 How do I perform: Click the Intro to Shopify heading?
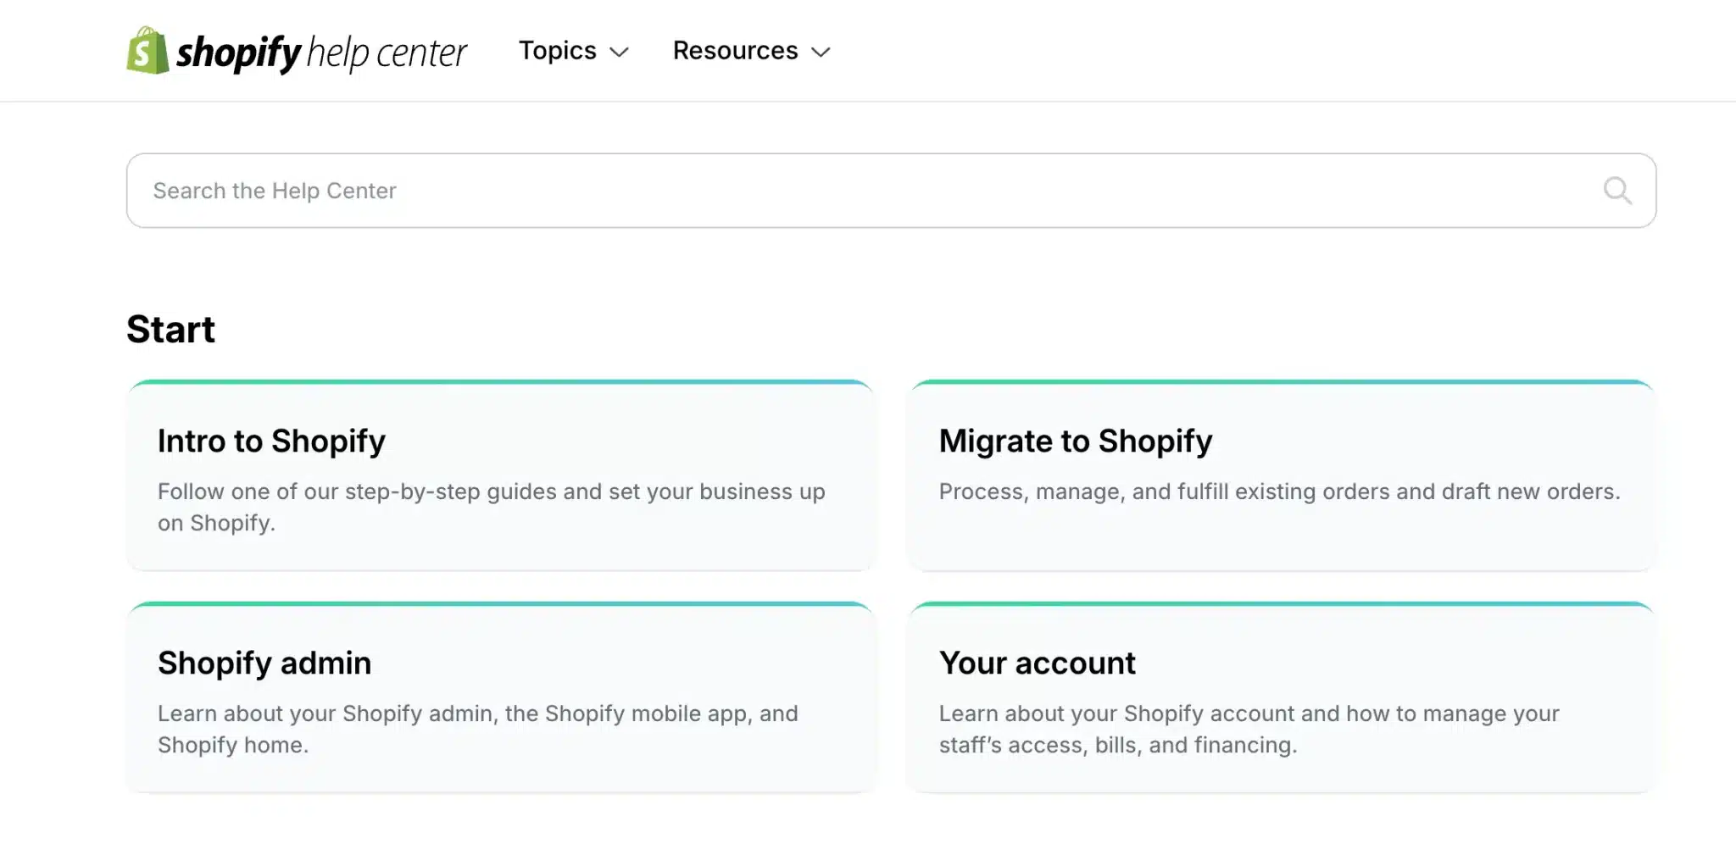pyautogui.click(x=271, y=441)
